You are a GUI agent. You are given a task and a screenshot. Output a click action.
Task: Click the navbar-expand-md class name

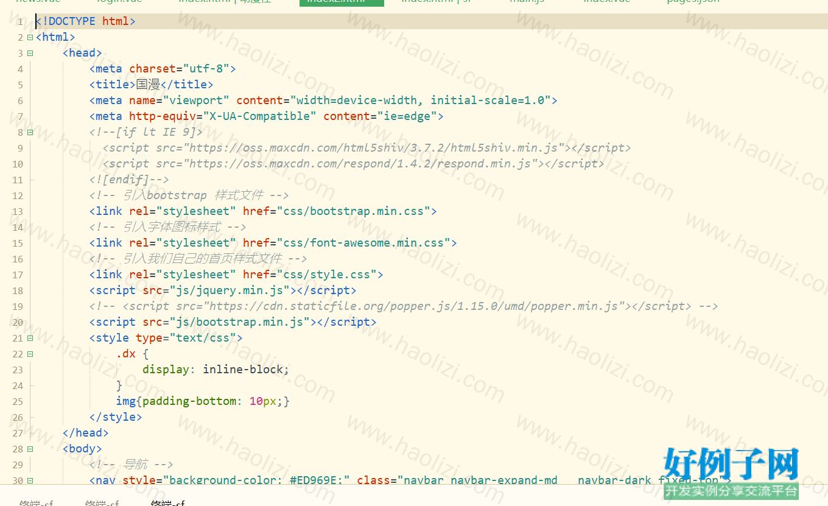[x=504, y=480]
